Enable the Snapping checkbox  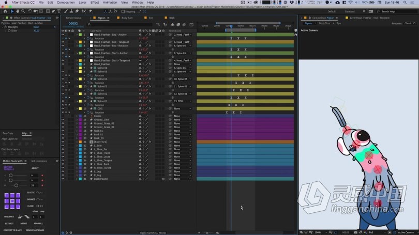tap(123, 11)
